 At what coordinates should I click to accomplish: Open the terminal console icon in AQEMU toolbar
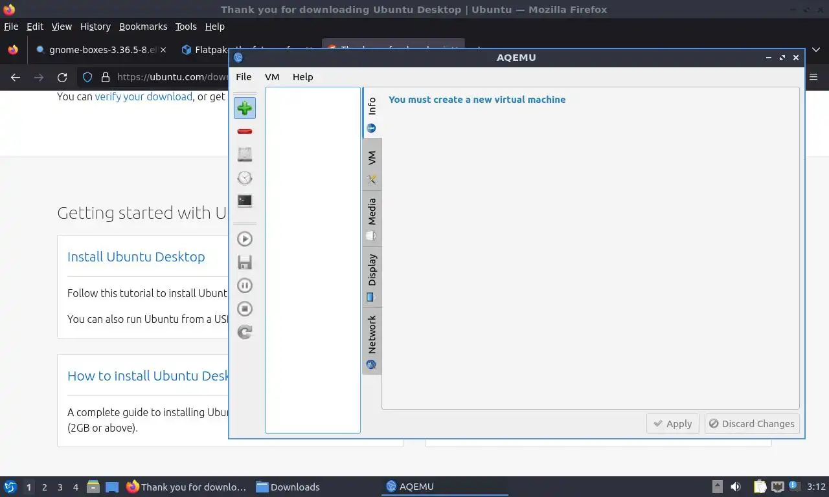245,201
